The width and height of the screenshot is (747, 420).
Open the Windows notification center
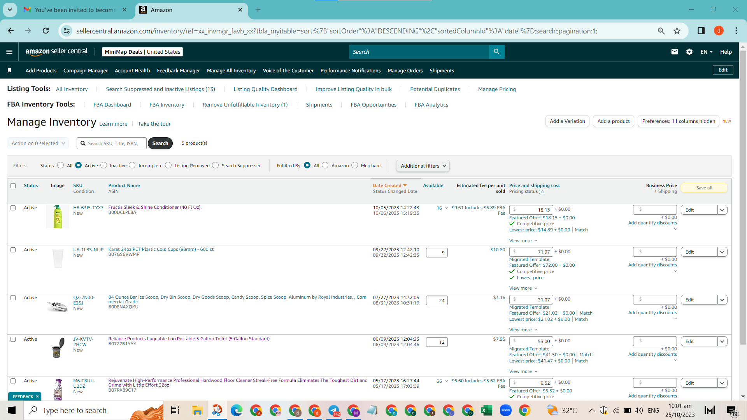[732, 411]
